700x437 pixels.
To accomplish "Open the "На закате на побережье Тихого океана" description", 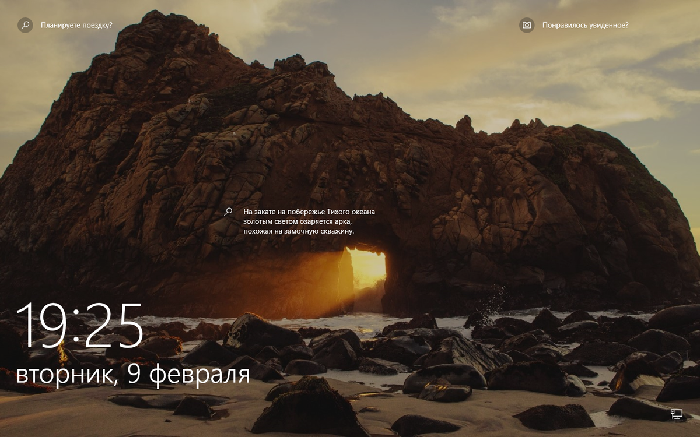I will [309, 221].
